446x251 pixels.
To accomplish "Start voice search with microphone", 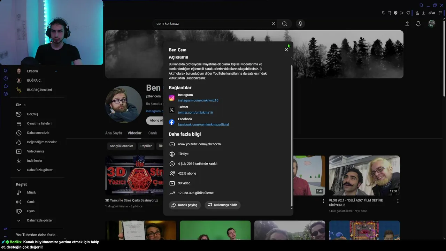I will pyautogui.click(x=300, y=24).
